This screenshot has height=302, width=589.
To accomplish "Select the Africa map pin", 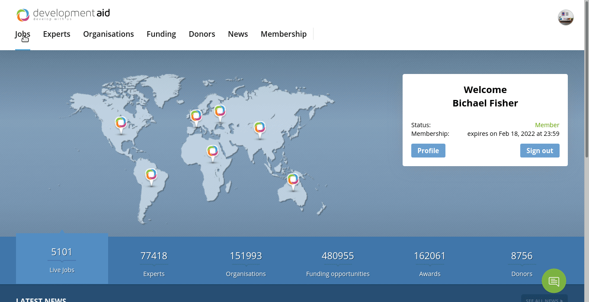I will 212,152.
